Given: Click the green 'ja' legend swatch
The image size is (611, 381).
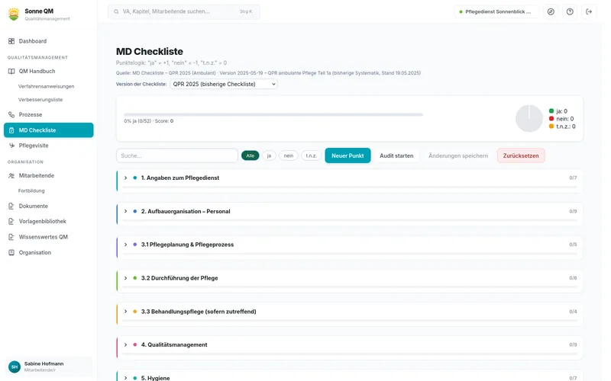Looking at the screenshot, I should [x=551, y=110].
